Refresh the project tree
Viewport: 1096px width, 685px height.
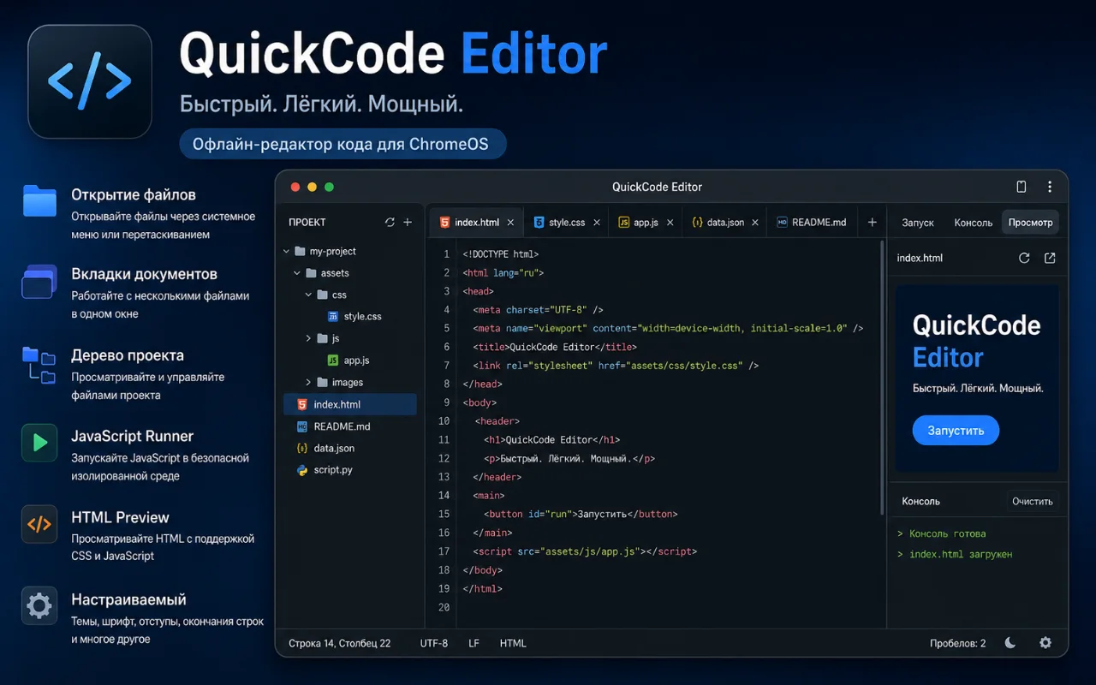(x=390, y=222)
